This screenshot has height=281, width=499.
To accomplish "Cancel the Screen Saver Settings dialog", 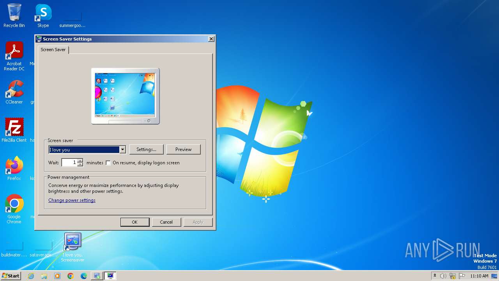I will (x=166, y=222).
